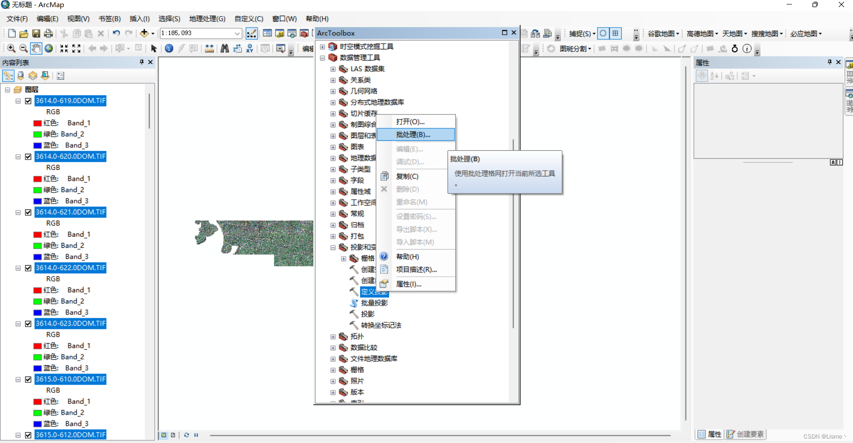
Task: Select the Zoom In tool
Action: (x=11, y=49)
